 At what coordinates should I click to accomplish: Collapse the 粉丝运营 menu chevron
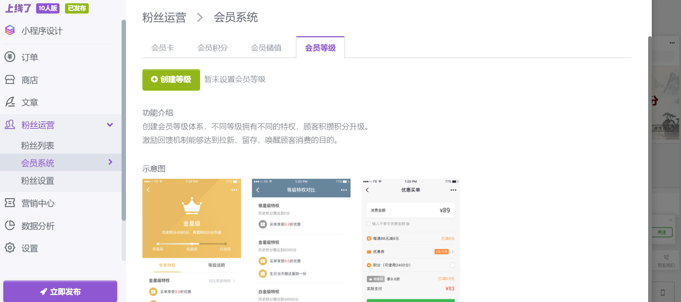point(110,125)
